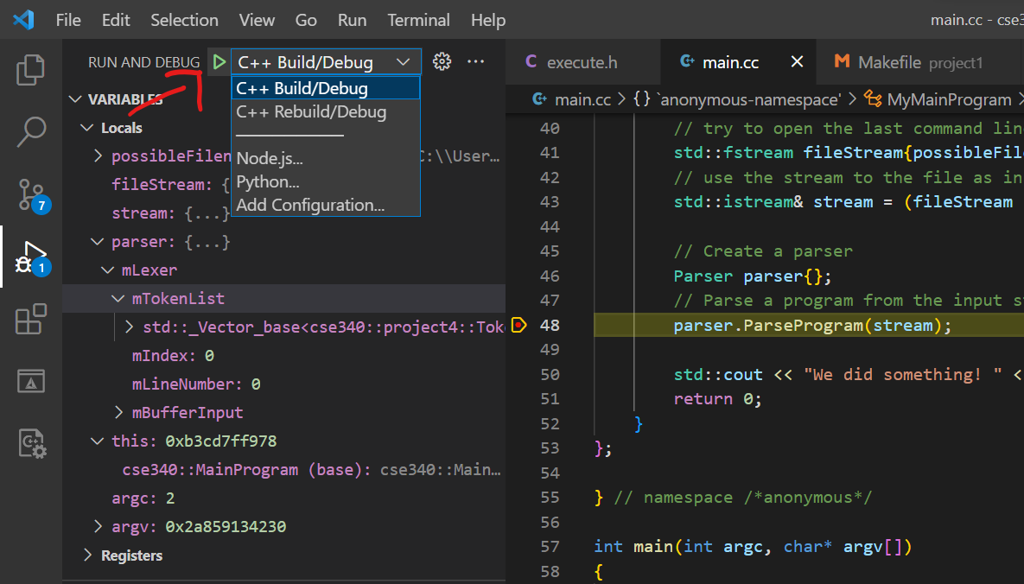Switch to the execute.h tab

tap(583, 61)
